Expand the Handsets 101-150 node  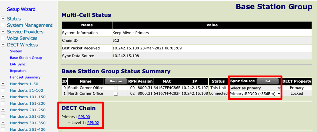point(3,97)
